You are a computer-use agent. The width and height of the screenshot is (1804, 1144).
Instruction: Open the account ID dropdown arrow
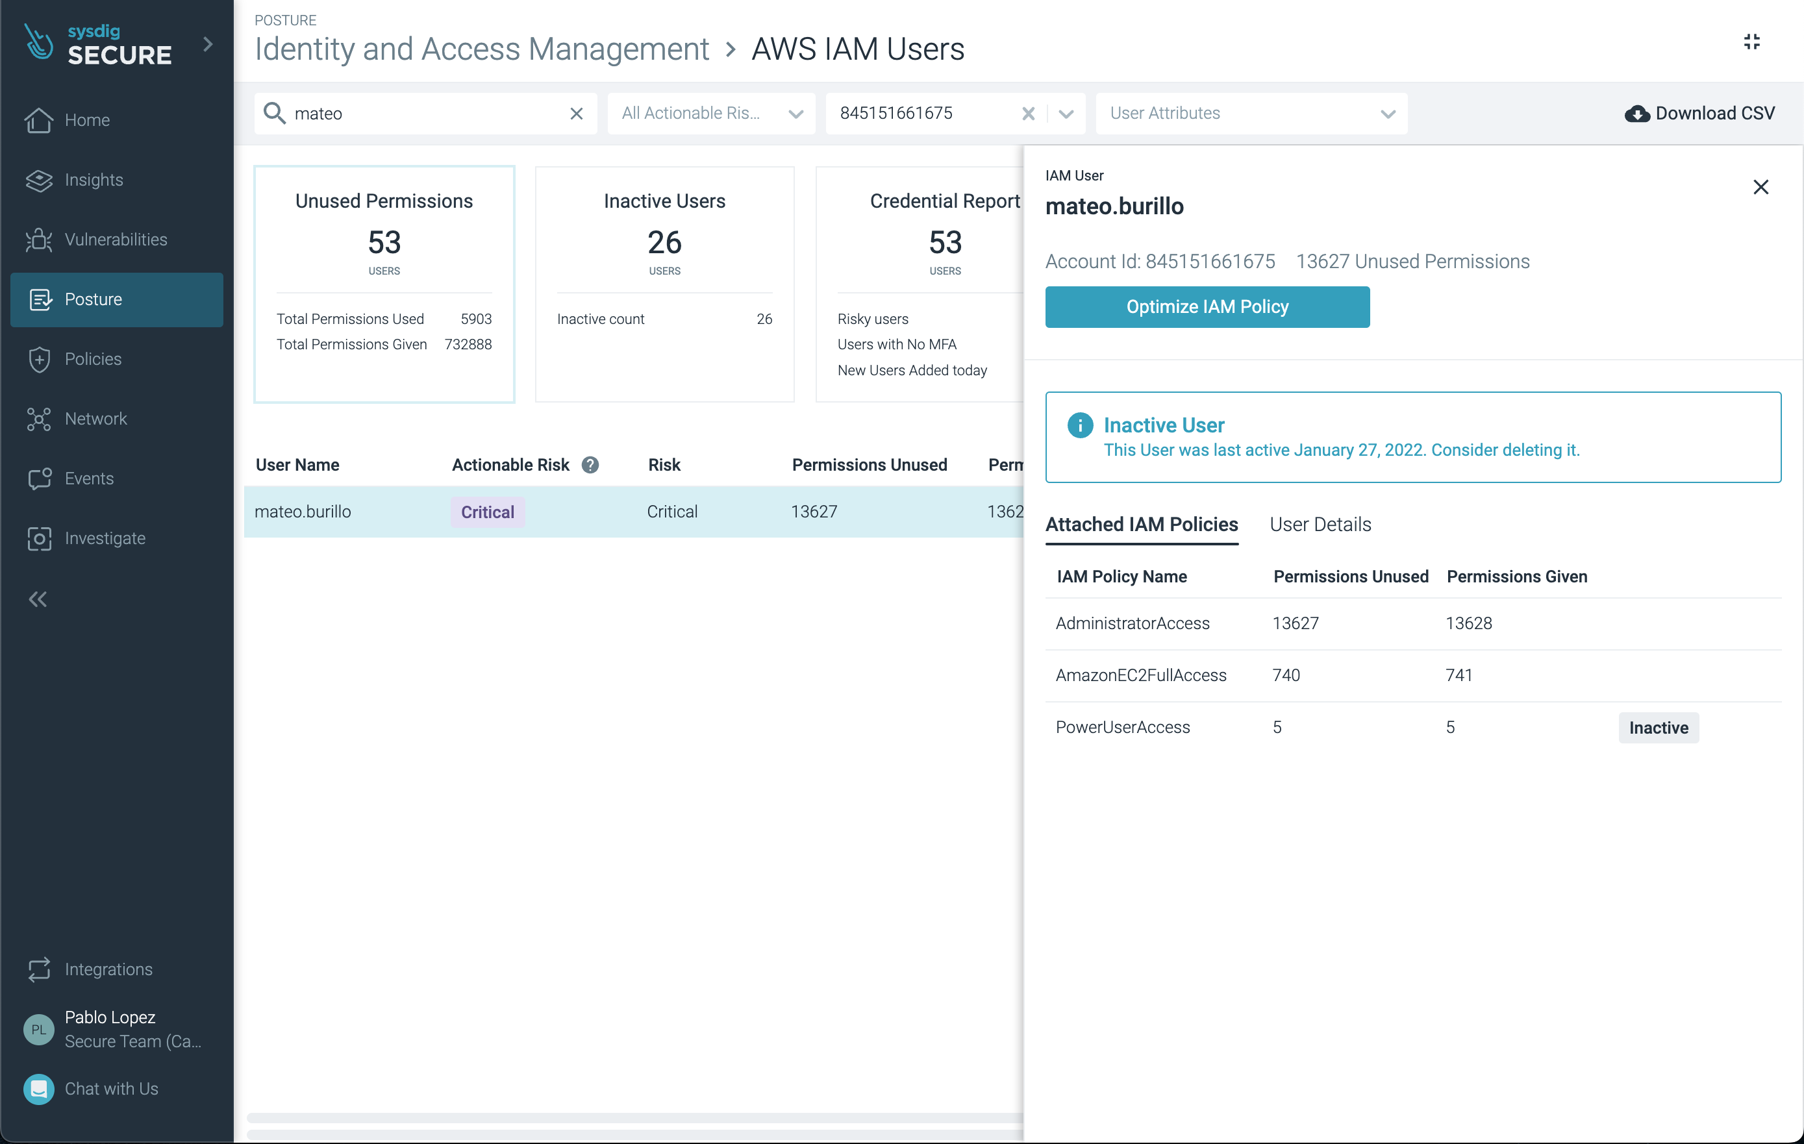pos(1066,114)
